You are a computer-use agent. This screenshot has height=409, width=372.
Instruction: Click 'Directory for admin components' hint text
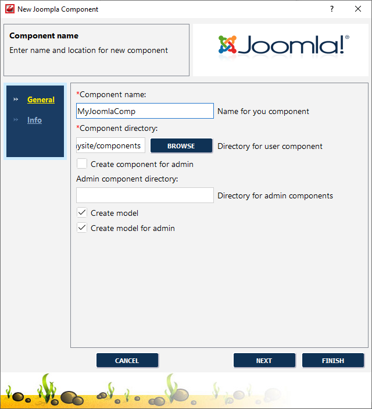pyautogui.click(x=276, y=196)
